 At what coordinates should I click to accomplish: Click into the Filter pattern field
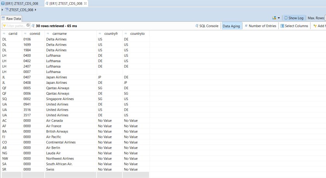pyautogui.click(x=15, y=26)
